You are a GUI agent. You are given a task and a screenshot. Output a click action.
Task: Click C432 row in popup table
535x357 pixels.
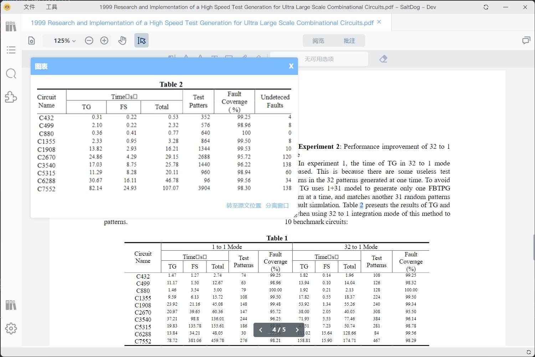(x=164, y=117)
